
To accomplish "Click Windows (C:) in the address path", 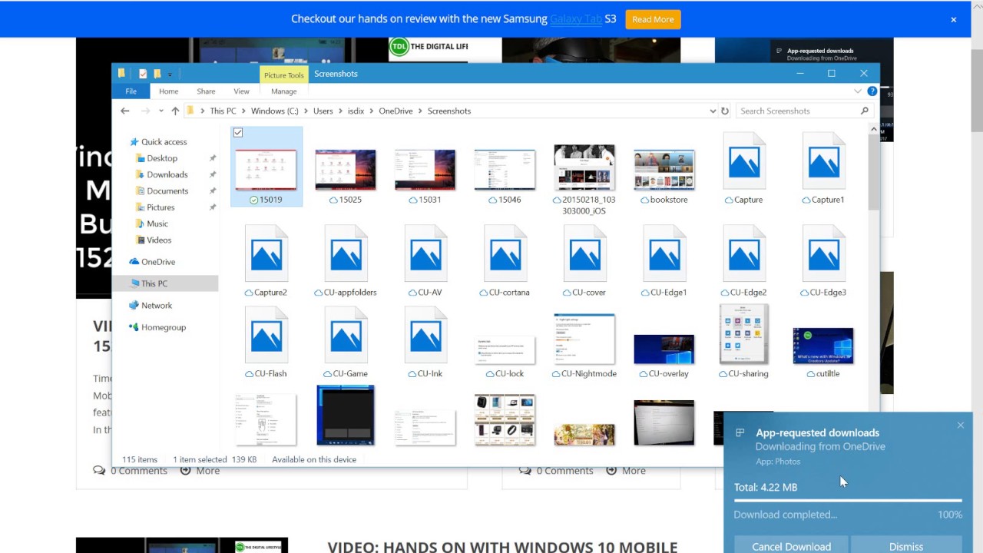I will 275,111.
